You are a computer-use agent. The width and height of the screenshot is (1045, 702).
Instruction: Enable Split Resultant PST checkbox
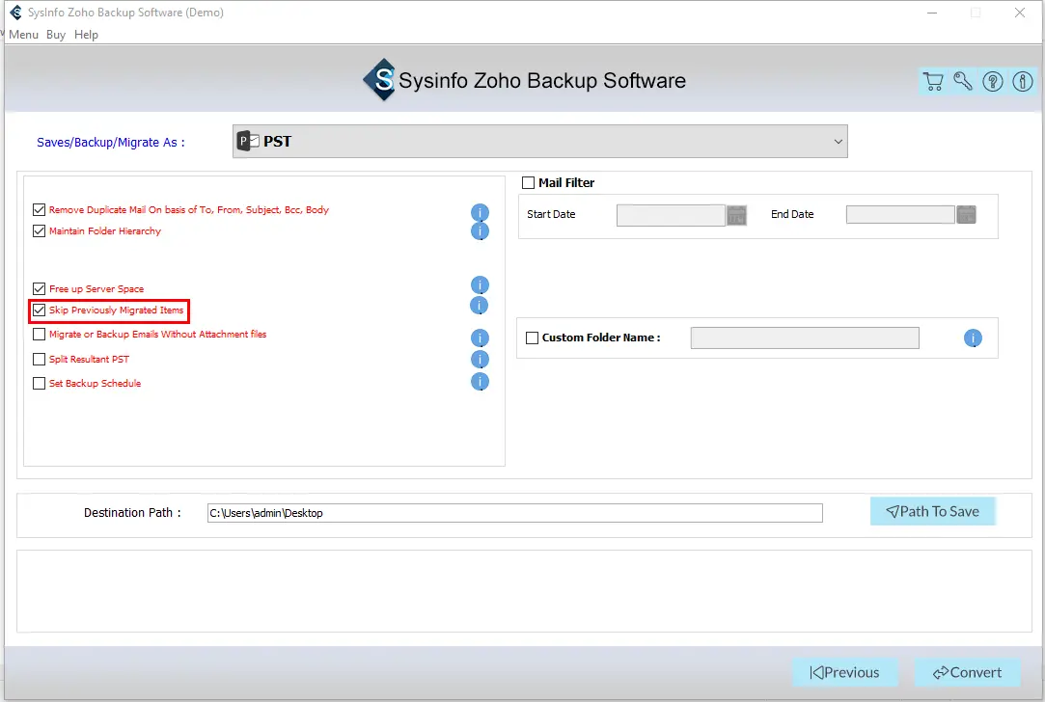tap(40, 359)
